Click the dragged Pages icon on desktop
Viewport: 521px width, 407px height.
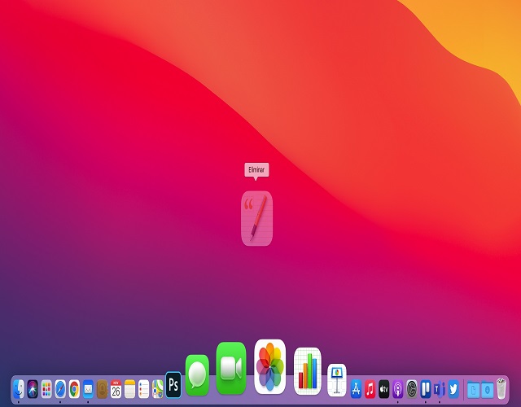256,218
